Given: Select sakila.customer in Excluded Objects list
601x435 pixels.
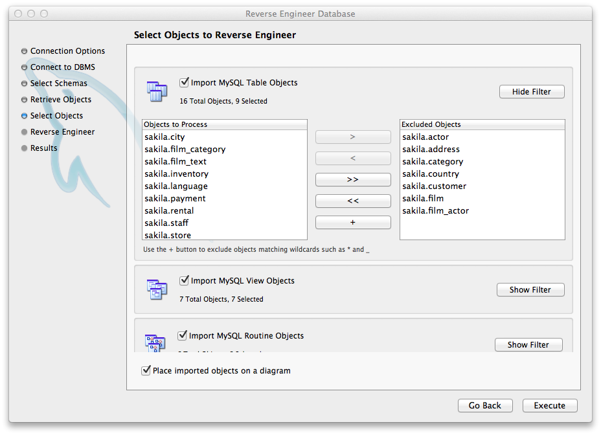Looking at the screenshot, I should coord(434,186).
